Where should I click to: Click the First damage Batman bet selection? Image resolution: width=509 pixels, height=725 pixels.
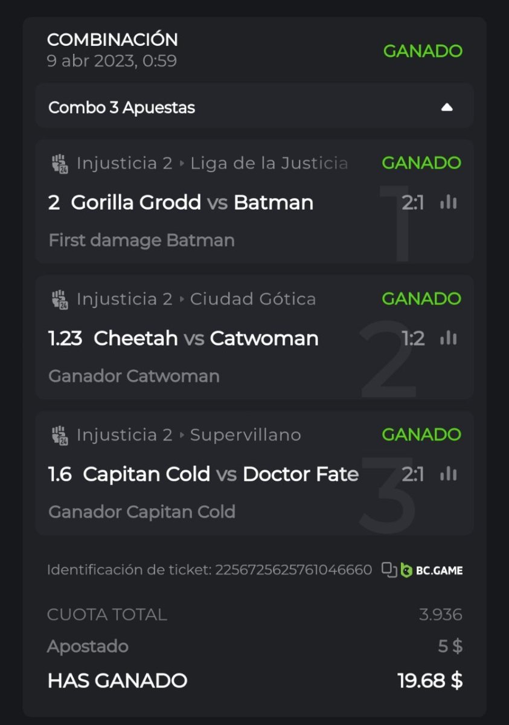point(141,240)
